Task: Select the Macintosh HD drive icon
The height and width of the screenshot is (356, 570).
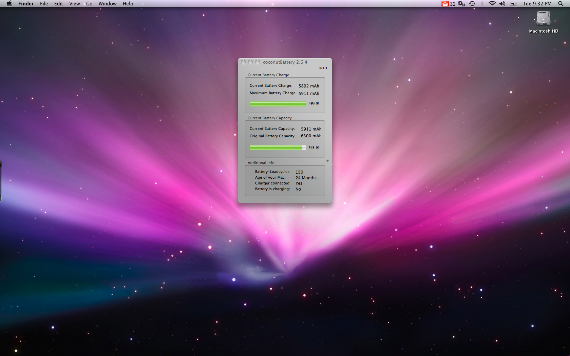Action: [x=543, y=19]
